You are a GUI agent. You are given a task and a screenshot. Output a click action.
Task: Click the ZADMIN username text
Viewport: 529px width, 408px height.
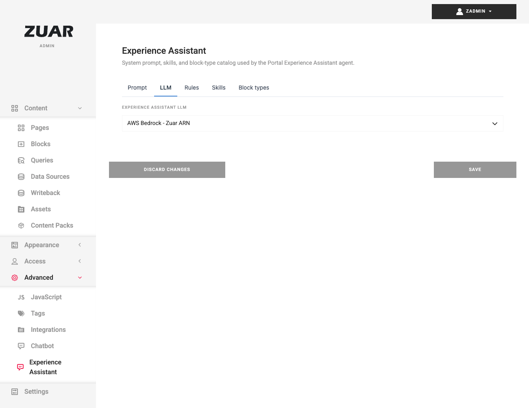pyautogui.click(x=476, y=11)
